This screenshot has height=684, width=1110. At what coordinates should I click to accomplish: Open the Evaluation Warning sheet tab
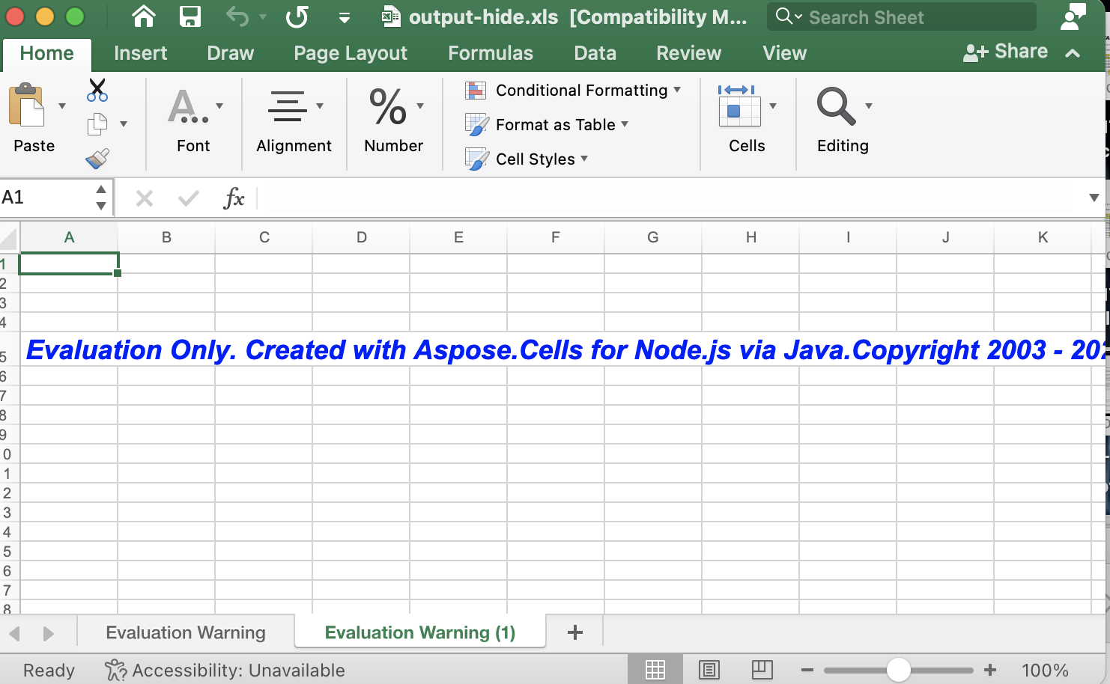(x=185, y=632)
